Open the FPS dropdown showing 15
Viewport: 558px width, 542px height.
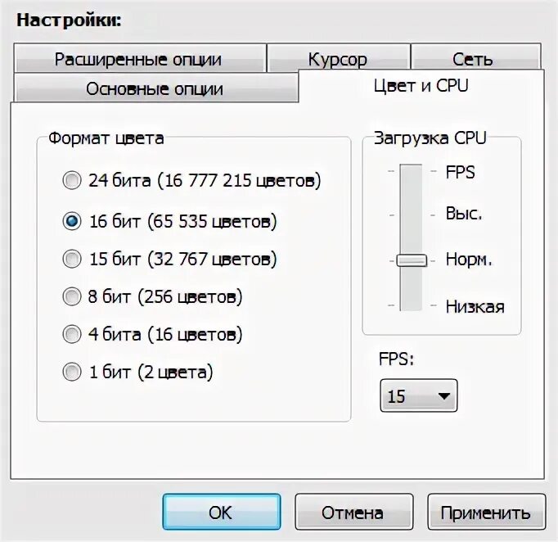pyautogui.click(x=419, y=395)
